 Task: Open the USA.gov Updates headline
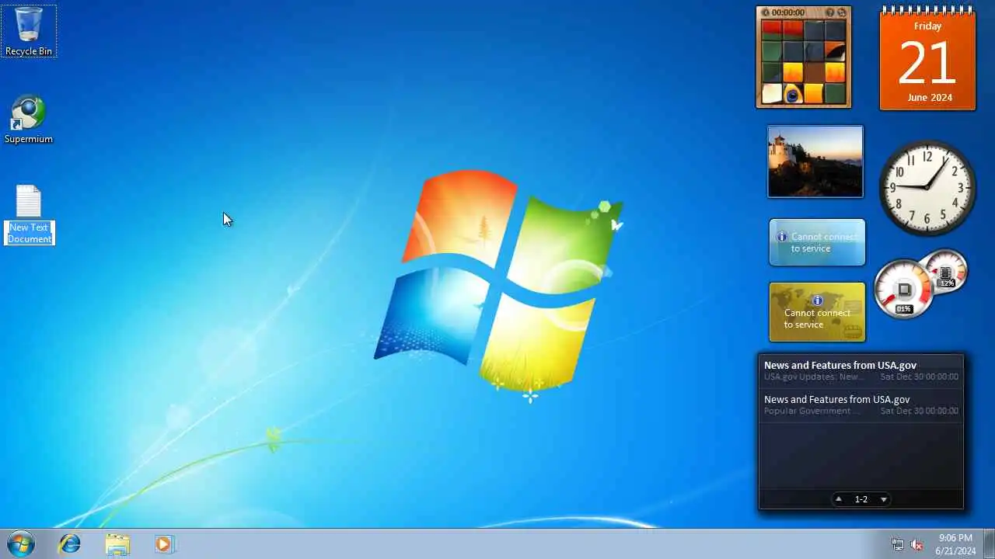tap(861, 370)
